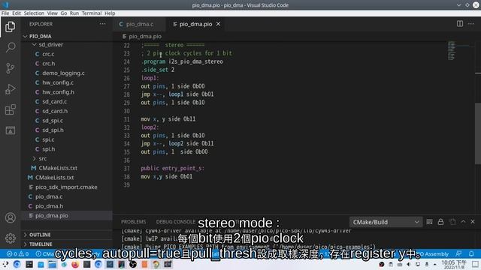Click the pio_dma.pio breadcrumb
Viewport: 481px width, 270px height.
point(145,36)
